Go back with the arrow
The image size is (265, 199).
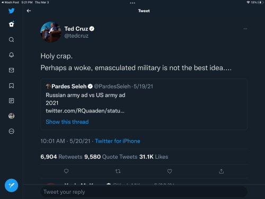point(29,11)
